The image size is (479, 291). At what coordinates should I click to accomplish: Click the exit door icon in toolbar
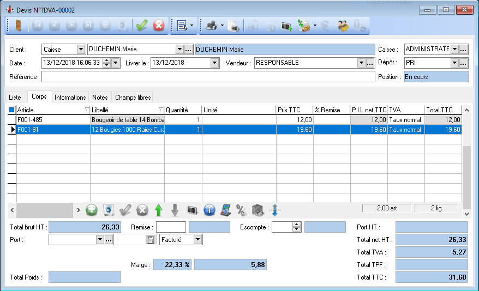[x=18, y=26]
